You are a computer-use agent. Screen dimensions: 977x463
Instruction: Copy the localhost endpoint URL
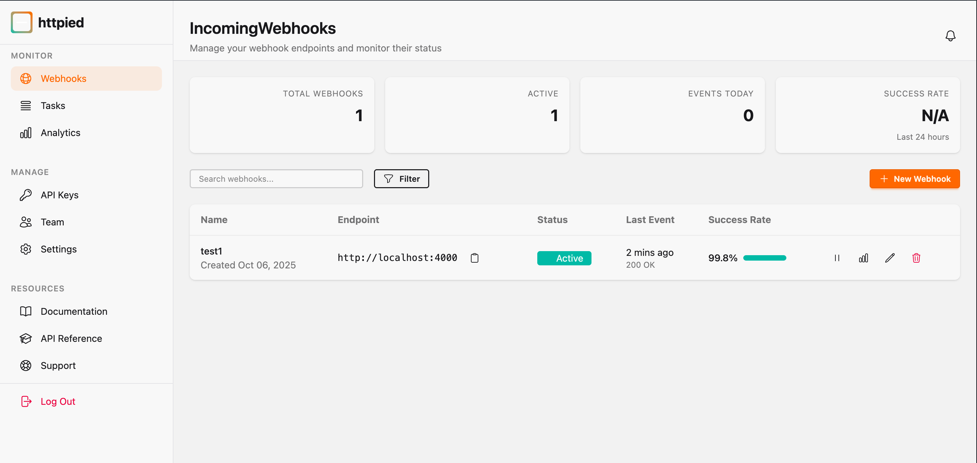[475, 258]
